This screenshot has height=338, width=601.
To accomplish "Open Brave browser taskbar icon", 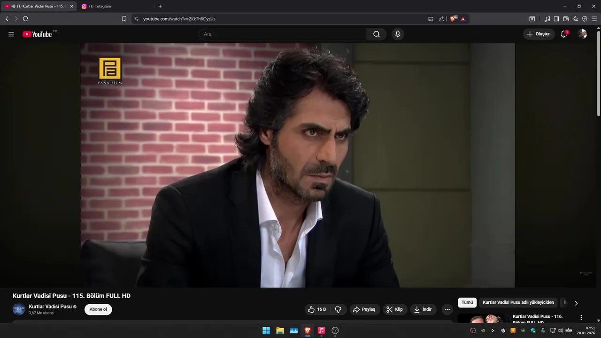I will pos(308,330).
